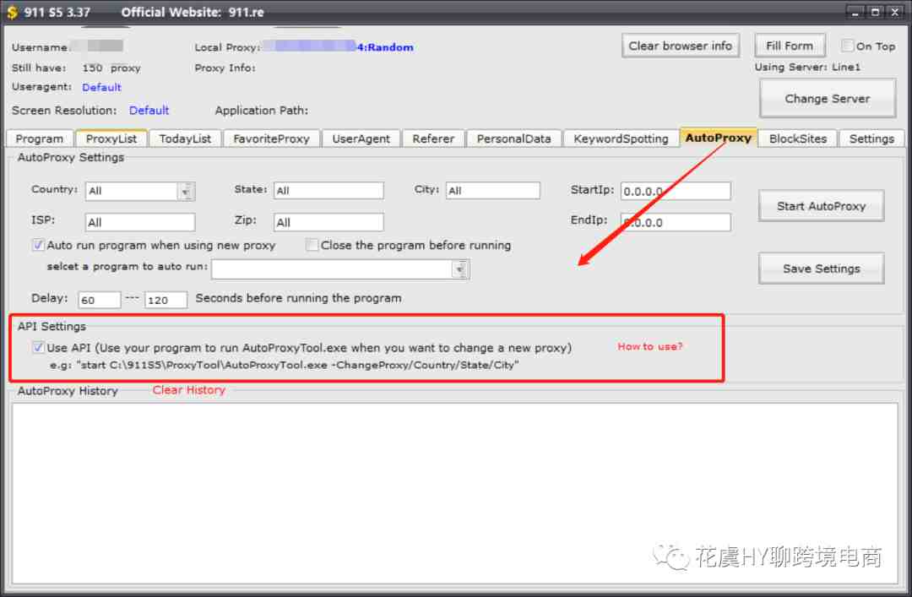Switch to FavoriteProxy tab
This screenshot has width=912, height=597.
pyautogui.click(x=271, y=138)
